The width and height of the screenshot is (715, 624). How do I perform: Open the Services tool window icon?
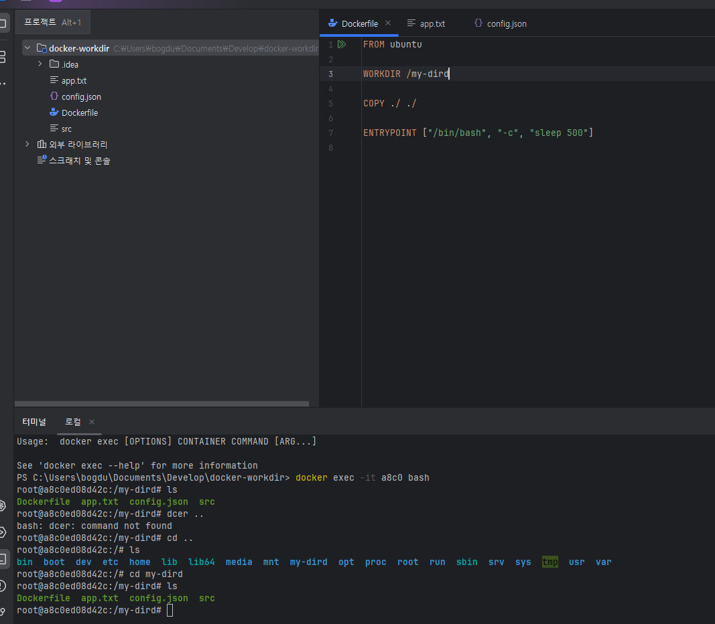pyautogui.click(x=2, y=532)
